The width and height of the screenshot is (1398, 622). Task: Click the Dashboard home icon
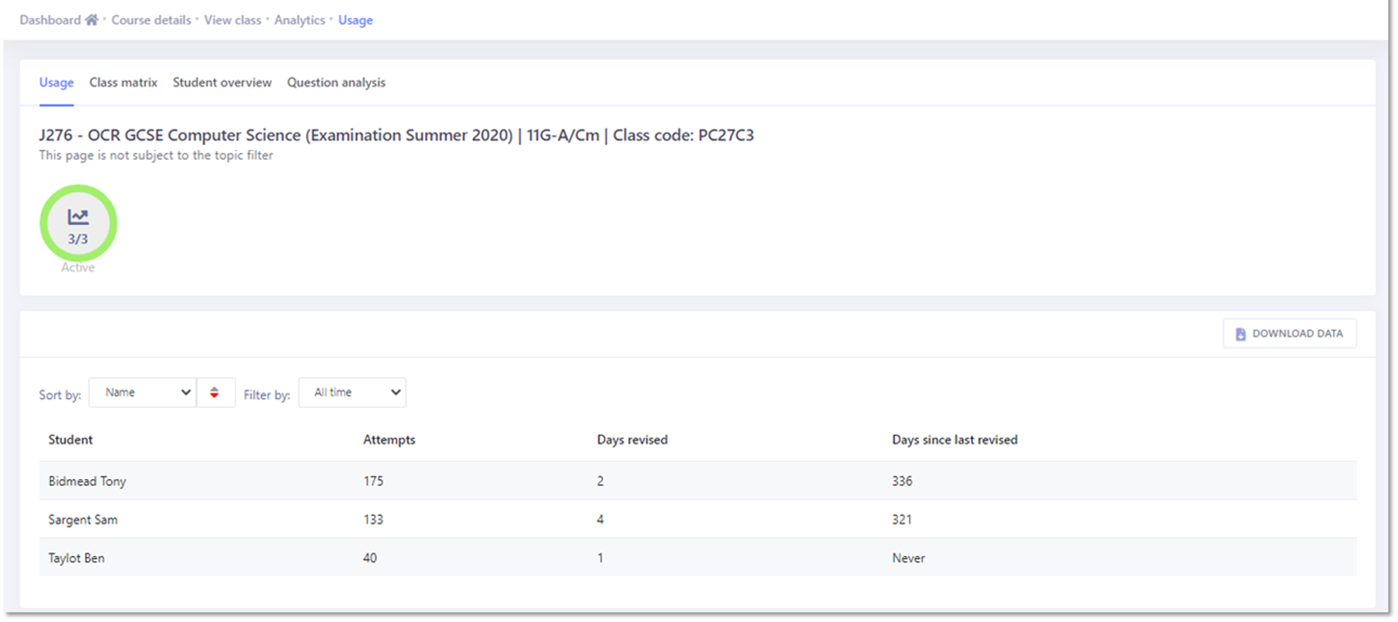point(92,20)
